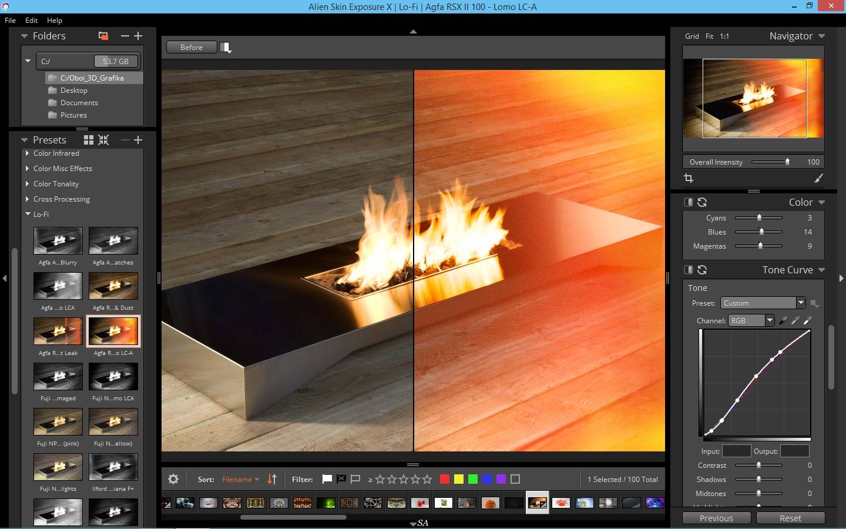This screenshot has width=846, height=529.
Task: Filter by unflagged outline flag
Action: (x=355, y=479)
